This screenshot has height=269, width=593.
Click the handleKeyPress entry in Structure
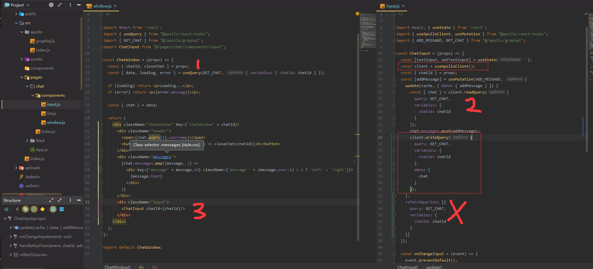coord(51,246)
